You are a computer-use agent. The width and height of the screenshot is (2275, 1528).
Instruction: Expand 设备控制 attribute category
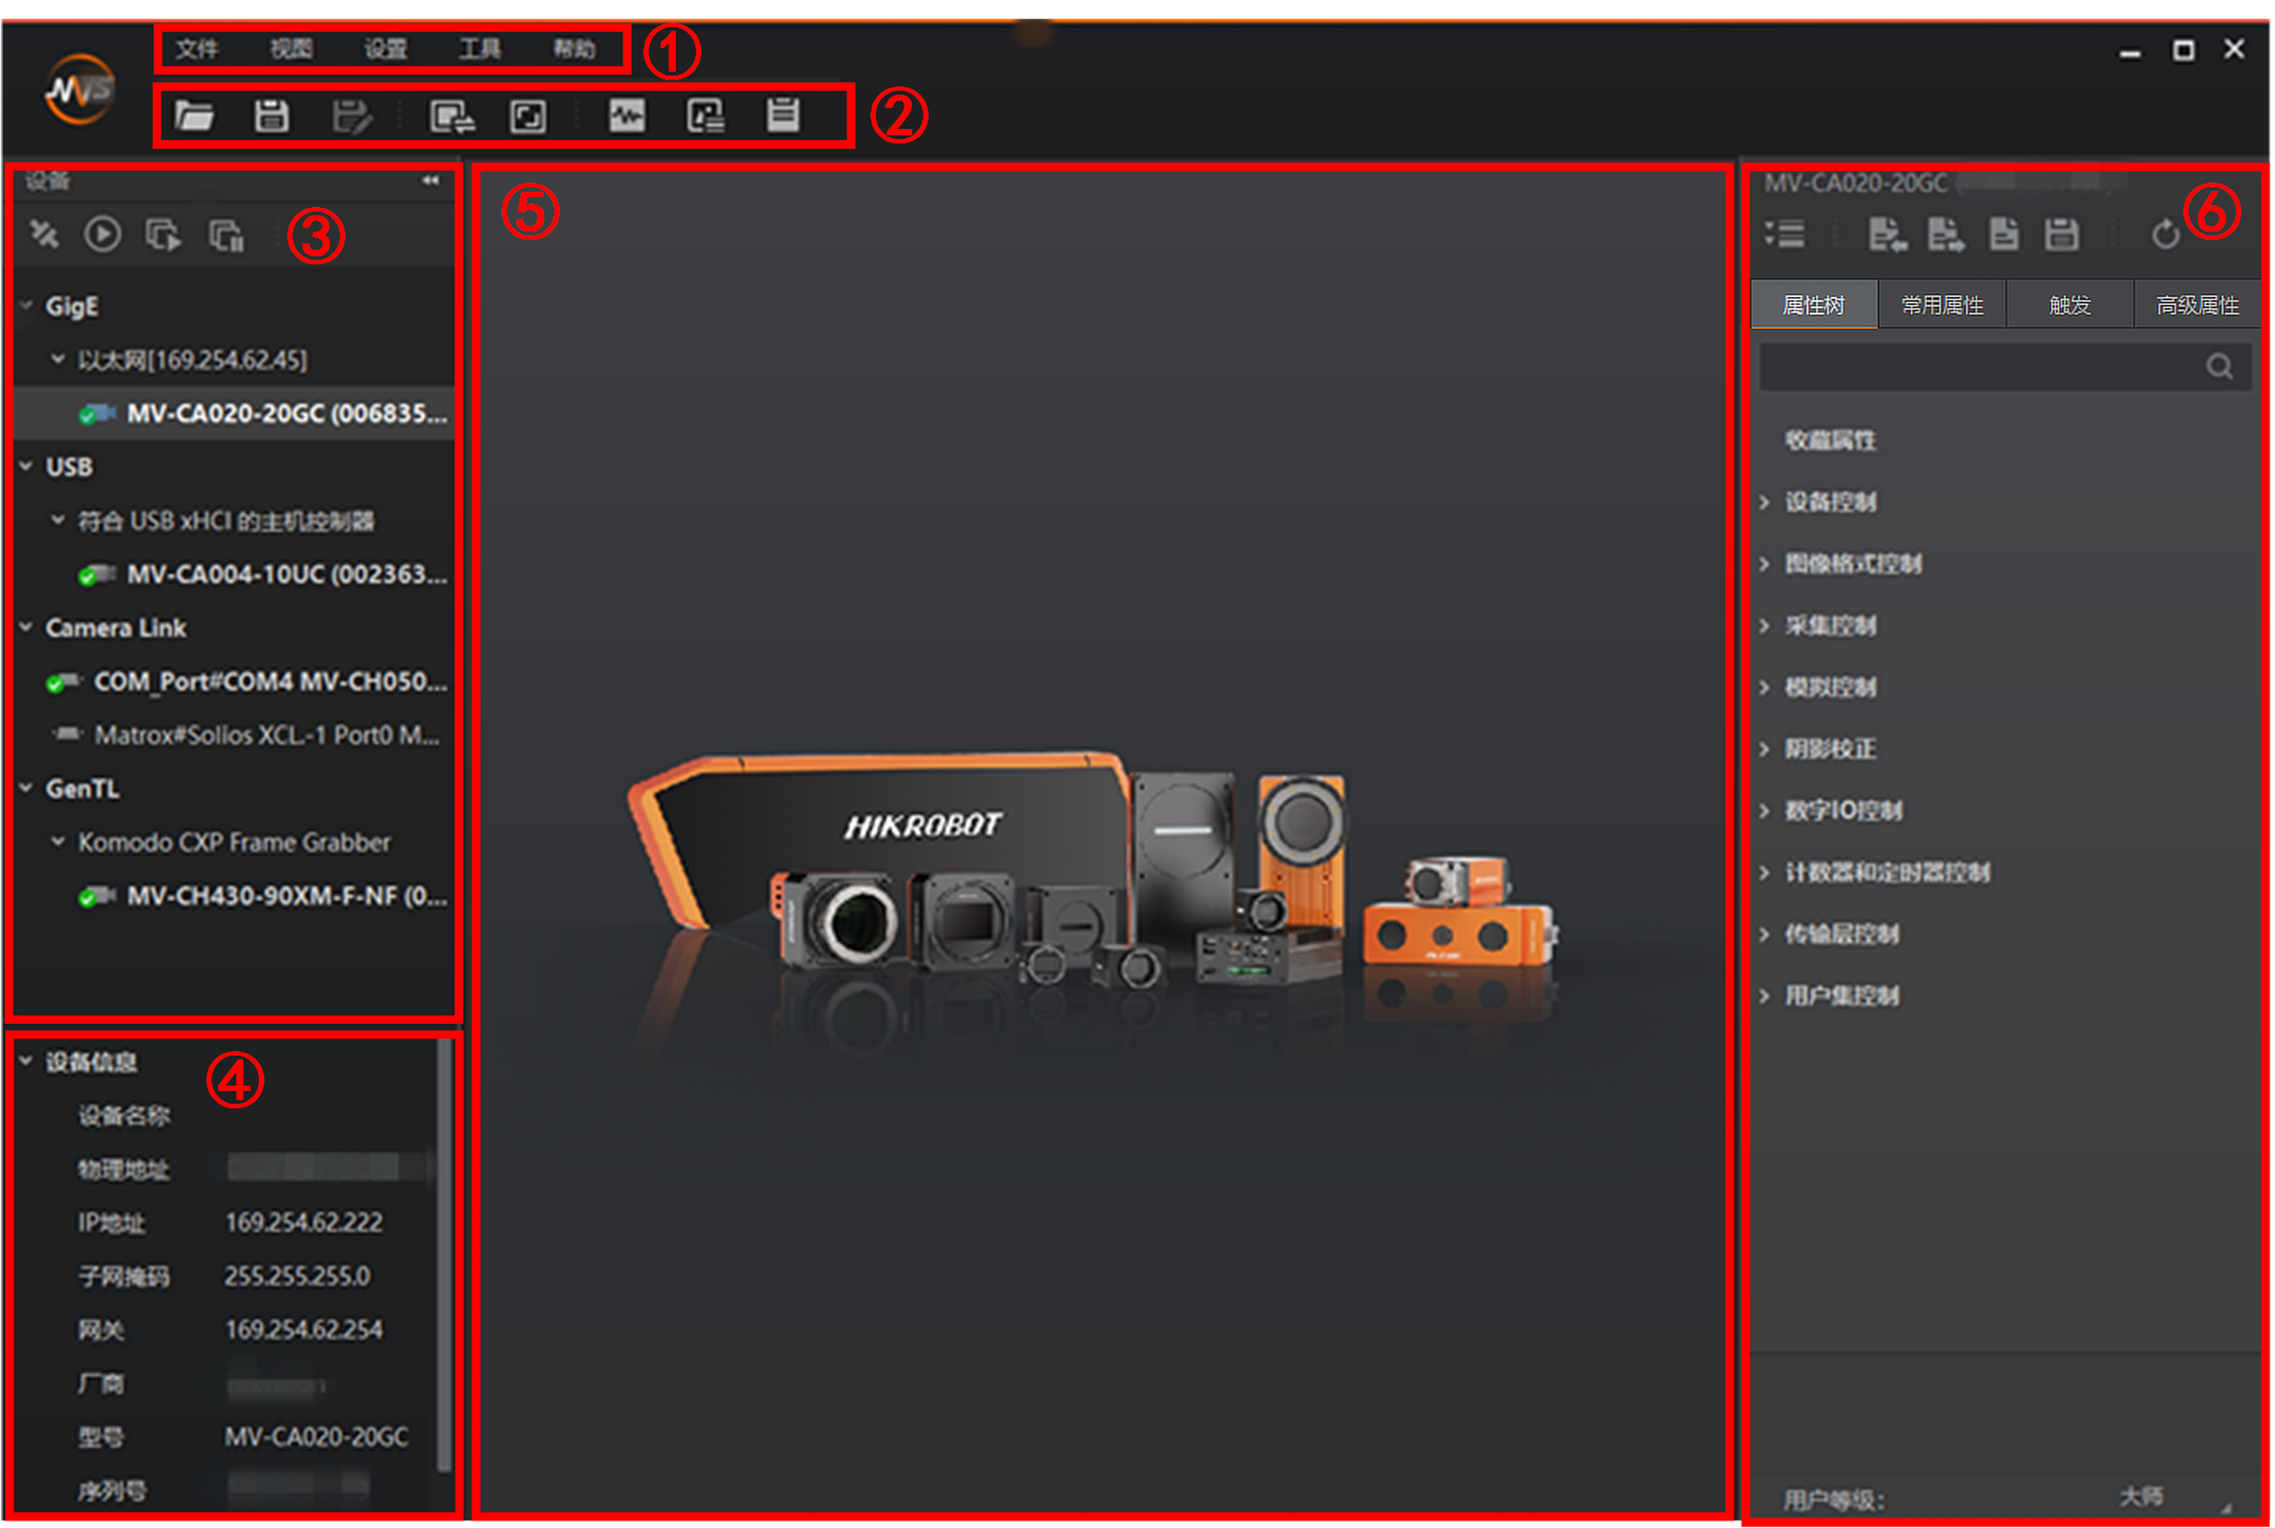(1764, 503)
